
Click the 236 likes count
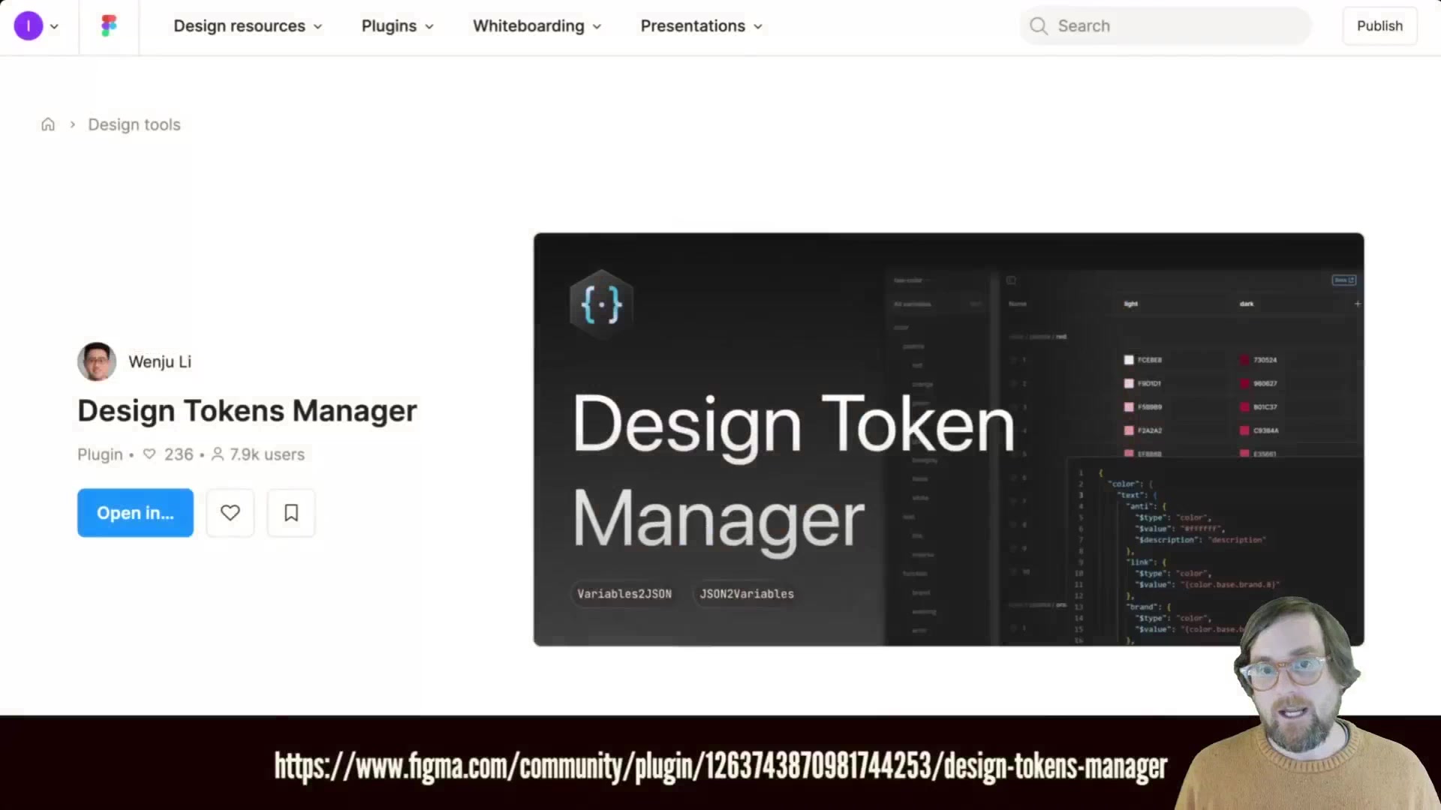[179, 454]
